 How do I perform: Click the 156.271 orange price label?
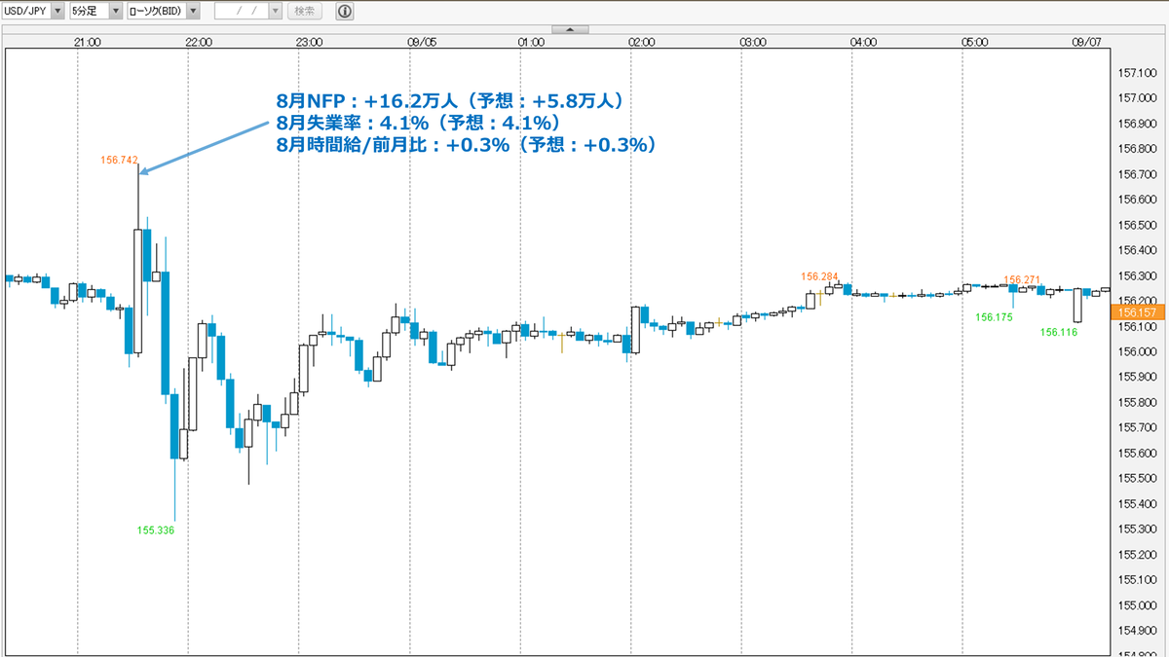click(x=1022, y=279)
